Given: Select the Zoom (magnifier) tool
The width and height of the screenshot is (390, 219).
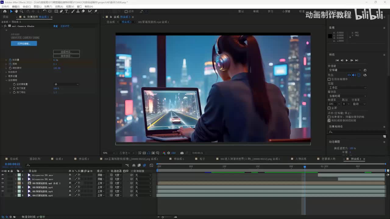Looking at the screenshot, I should coord(21,11).
